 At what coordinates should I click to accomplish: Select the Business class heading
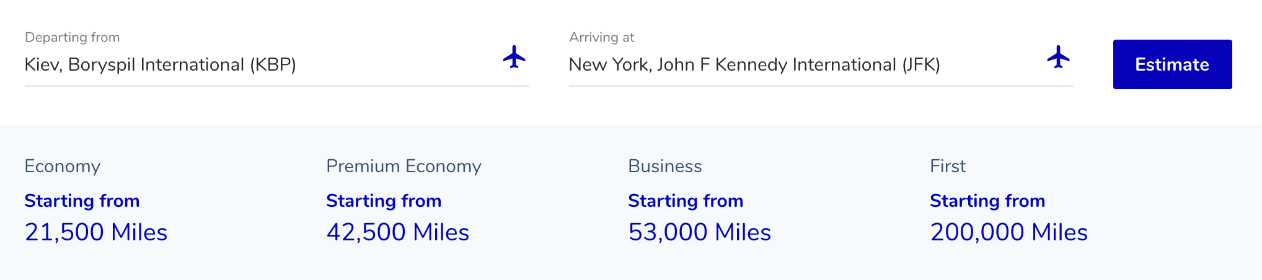coord(664,166)
